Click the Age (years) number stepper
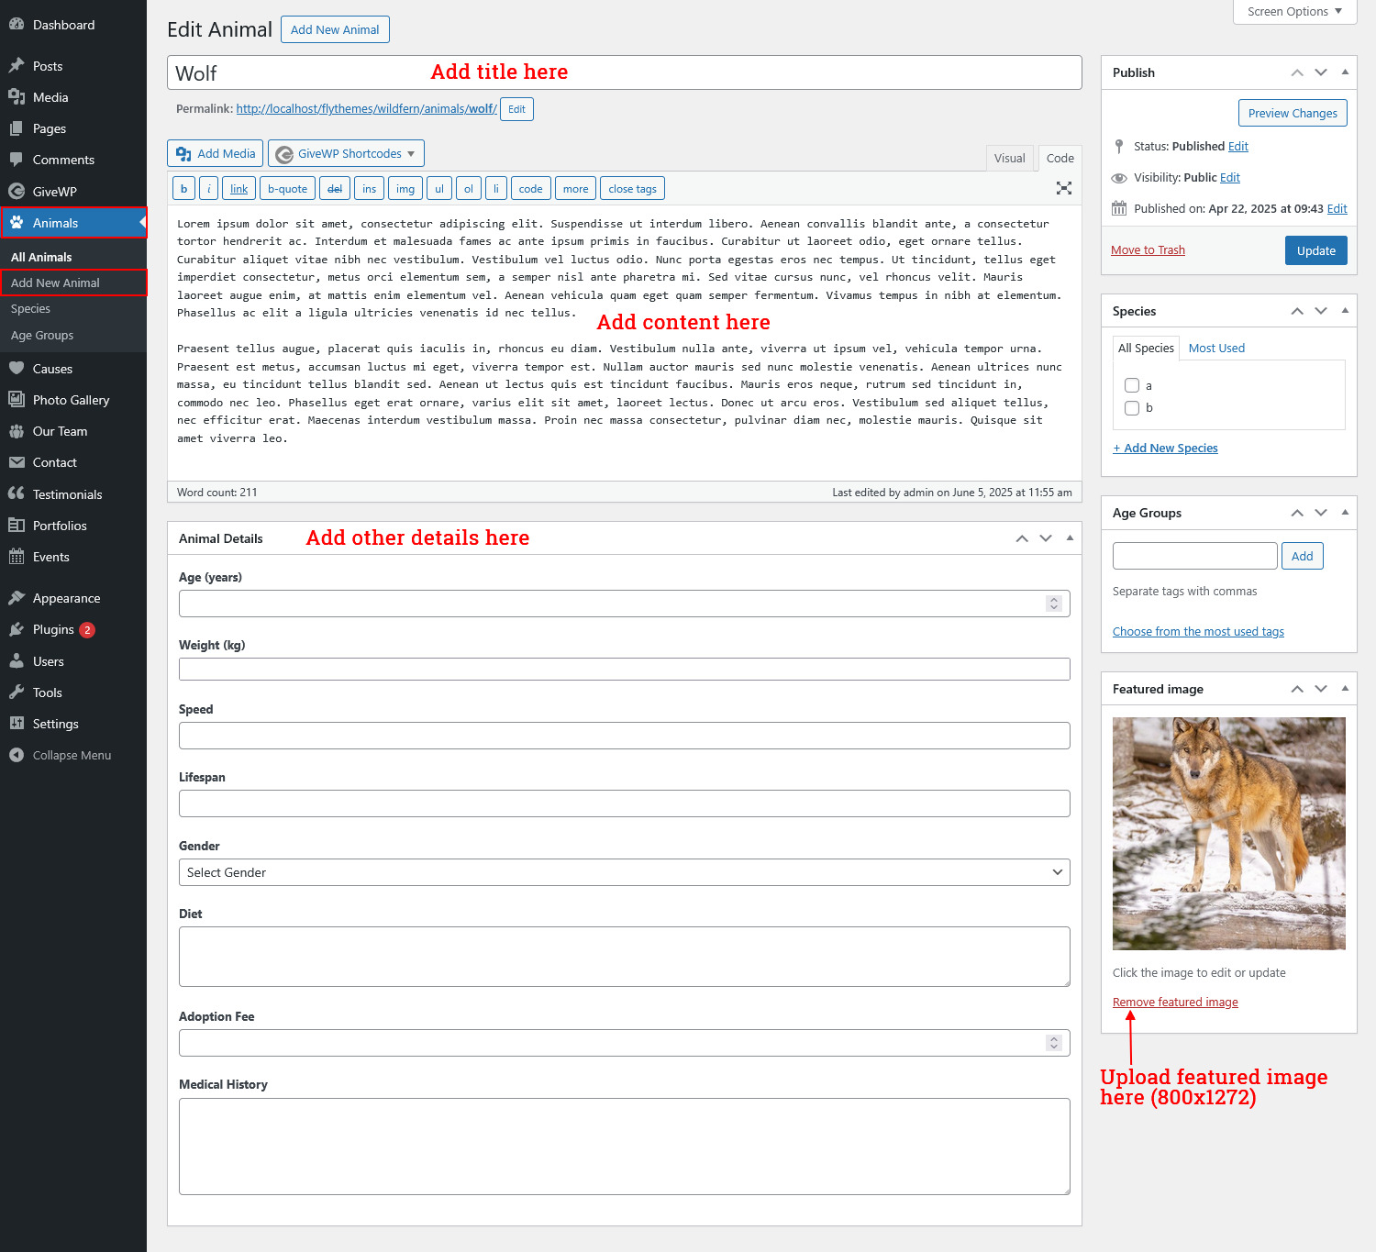1376x1252 pixels. (1053, 604)
